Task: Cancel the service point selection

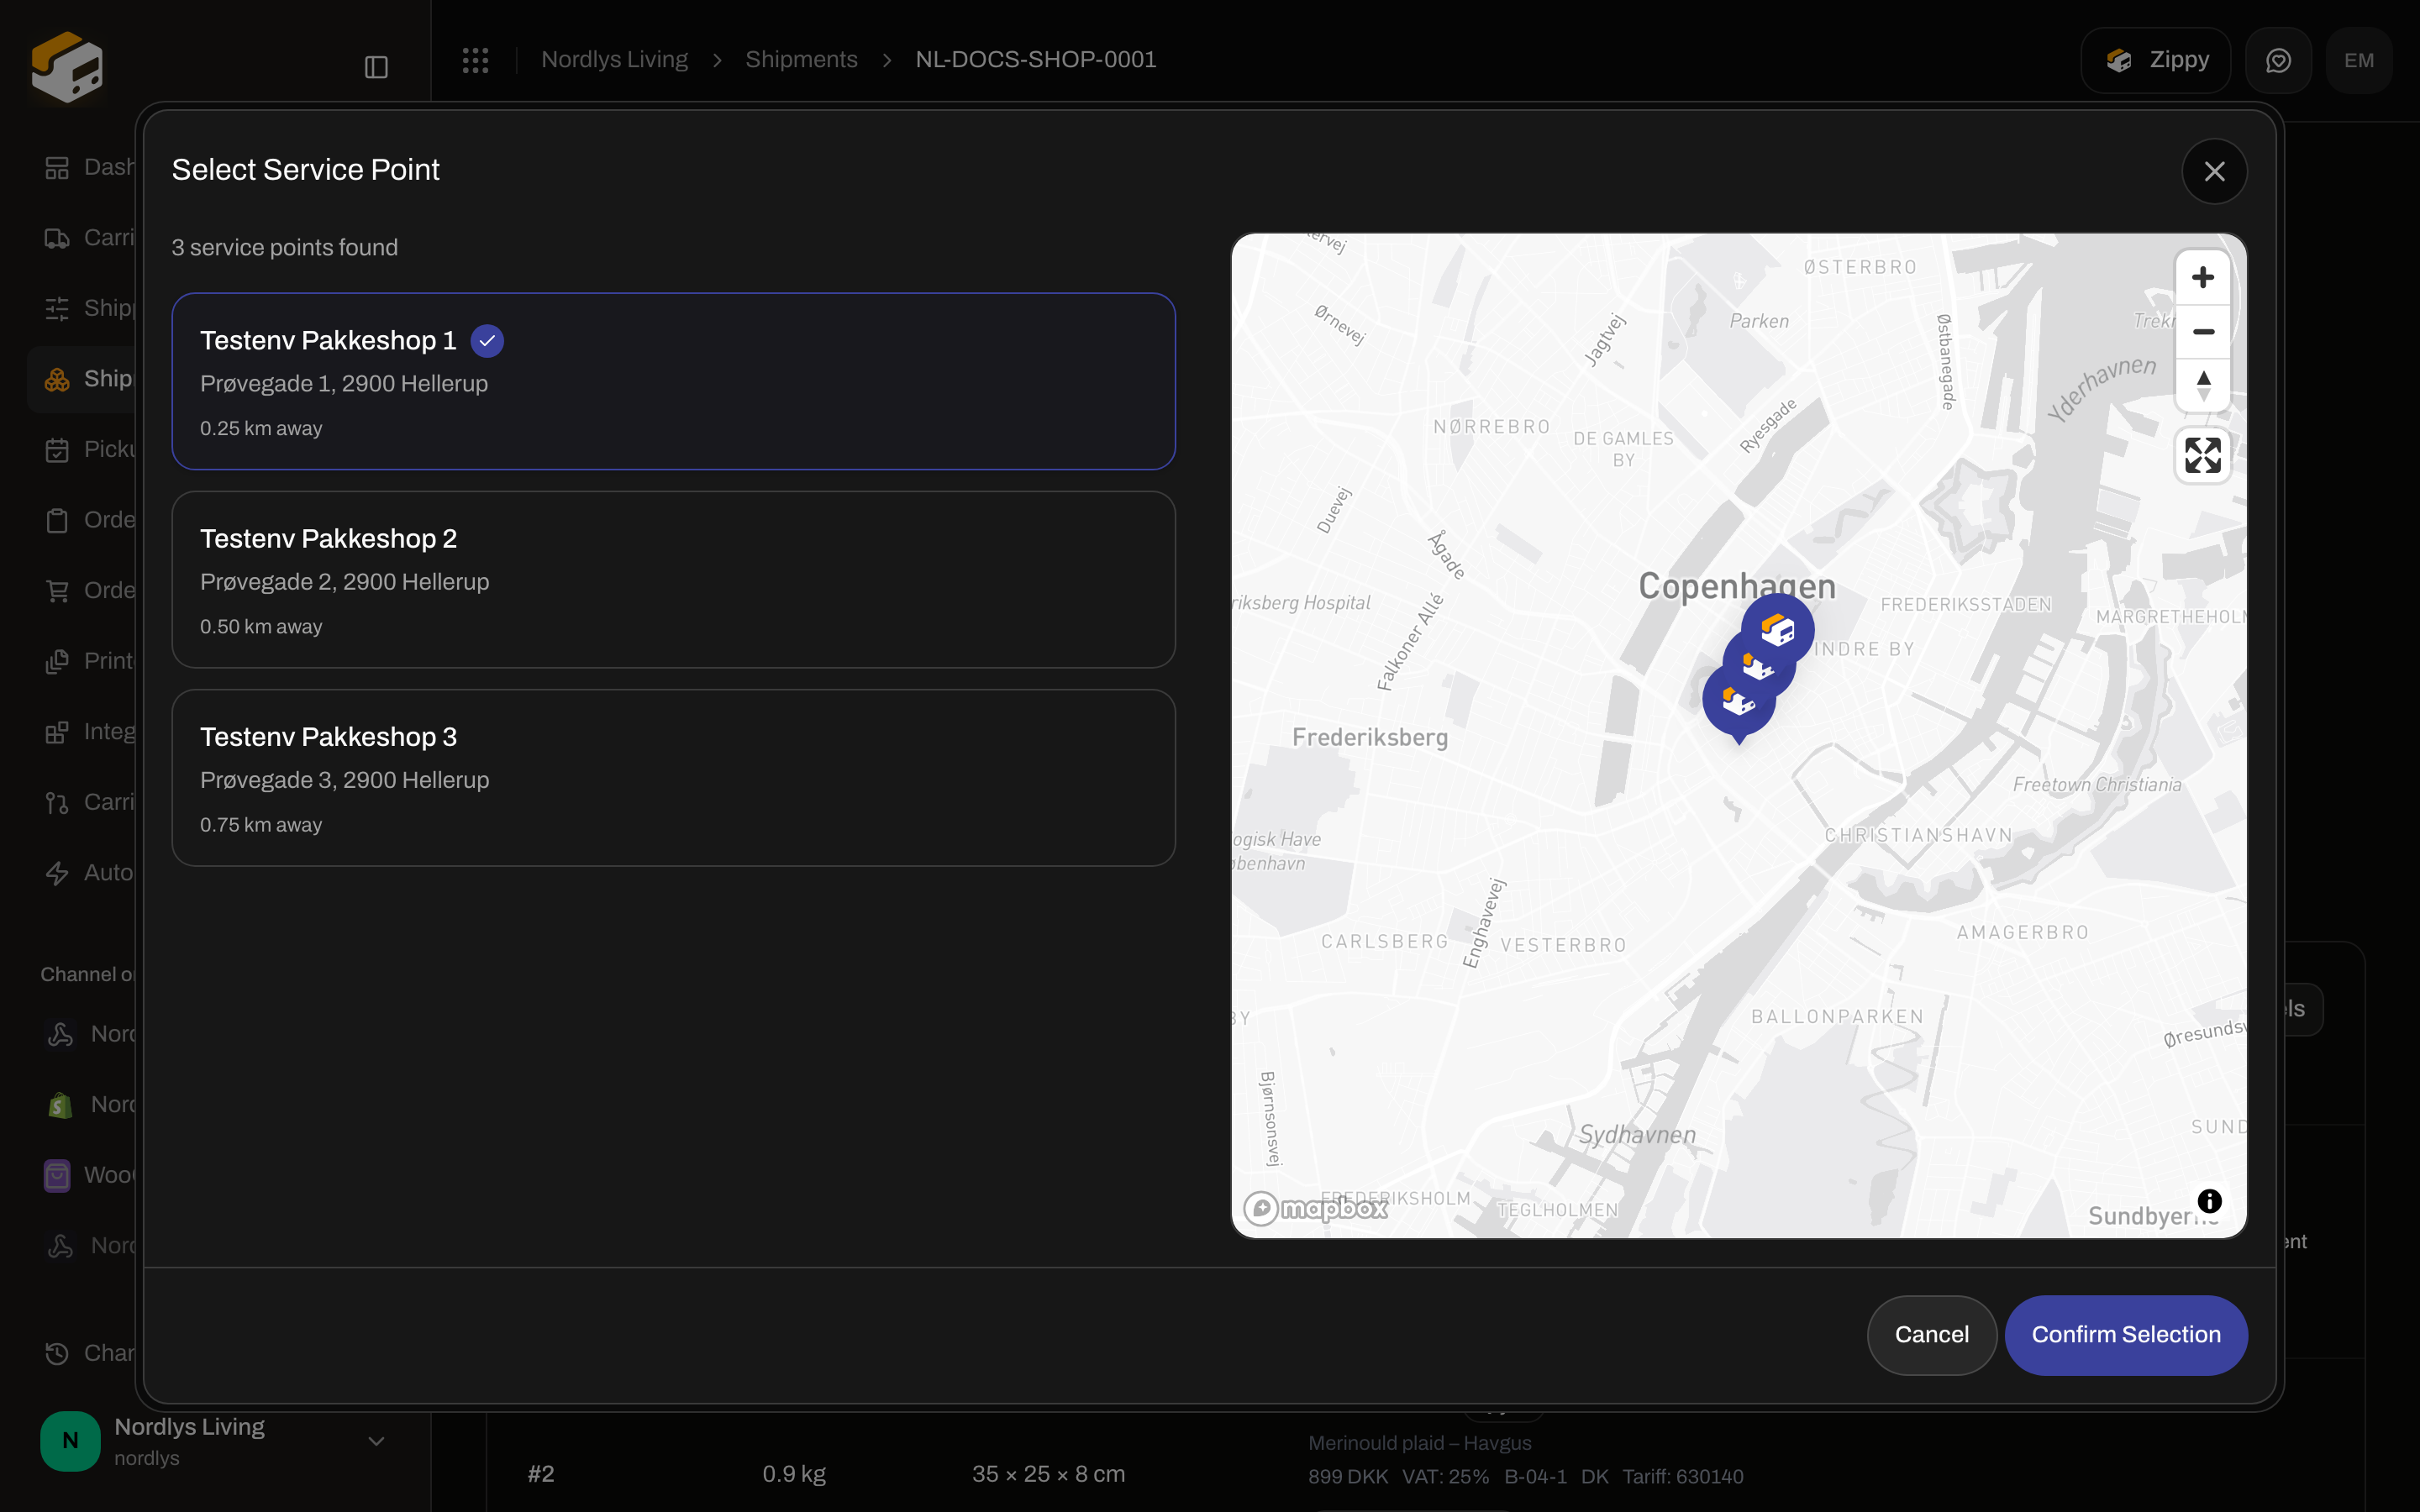Action: click(x=1931, y=1335)
